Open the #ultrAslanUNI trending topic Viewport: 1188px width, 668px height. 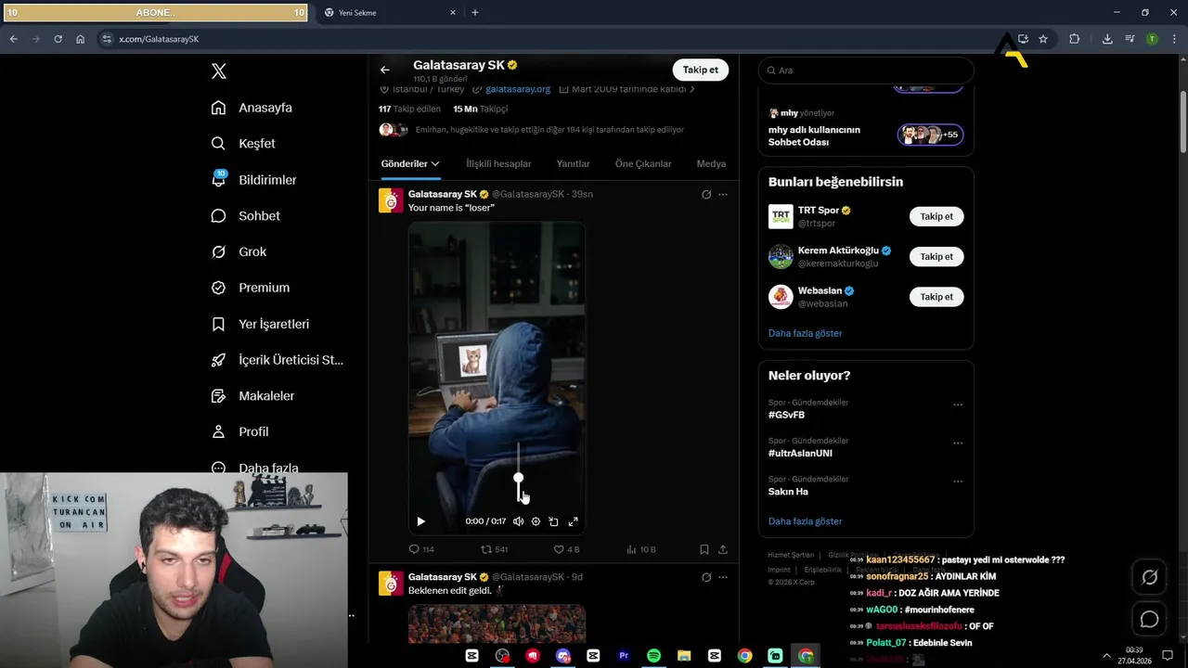click(800, 453)
